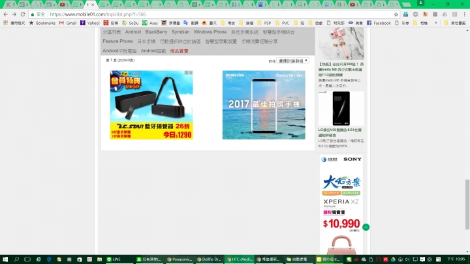Select the 日本手機 forum tab
This screenshot has height=264, width=470.
coord(146,41)
